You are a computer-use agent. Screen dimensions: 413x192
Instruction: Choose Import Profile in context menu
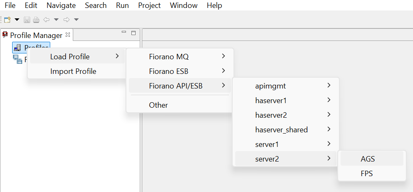point(77,71)
